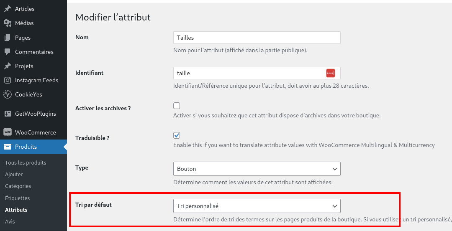This screenshot has width=452, height=231.
Task: Go to Tous les produits submenu
Action: pyautogui.click(x=26, y=162)
